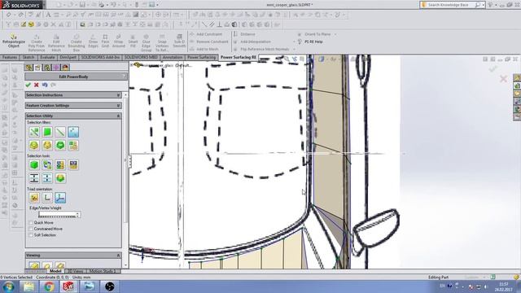Activate Snap Vertices To Reference tool
The height and width of the screenshot is (293, 521).
pos(162,42)
